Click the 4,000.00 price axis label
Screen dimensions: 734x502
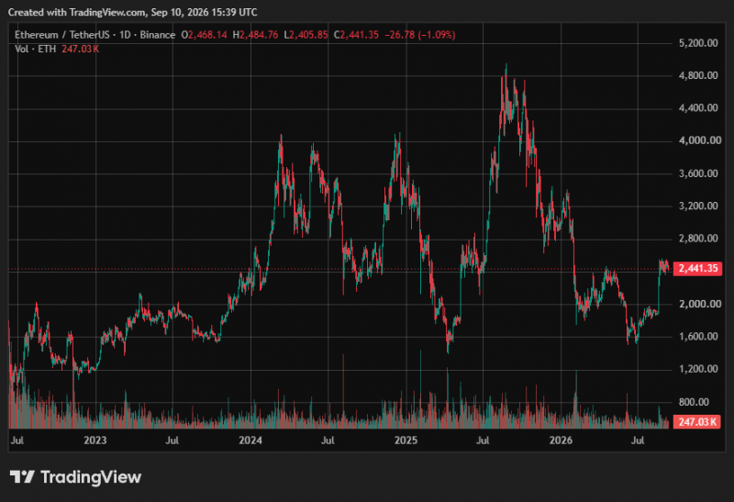(x=700, y=140)
